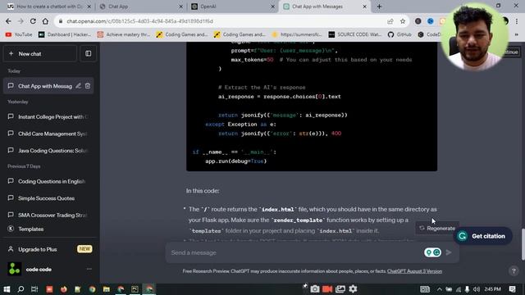Open the Simple Success Quotes chat

(x=48, y=198)
